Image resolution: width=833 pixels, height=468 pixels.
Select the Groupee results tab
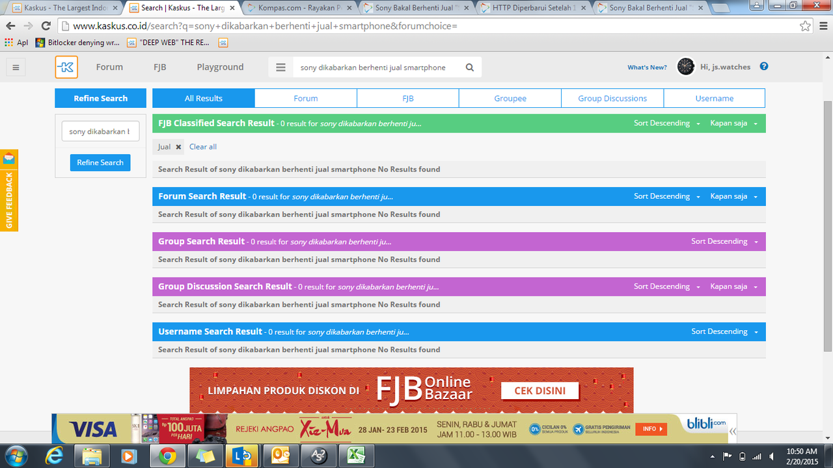click(510, 98)
